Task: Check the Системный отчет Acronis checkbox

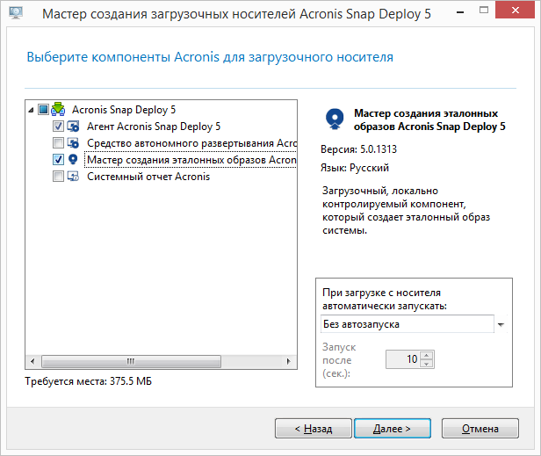Action: 58,177
